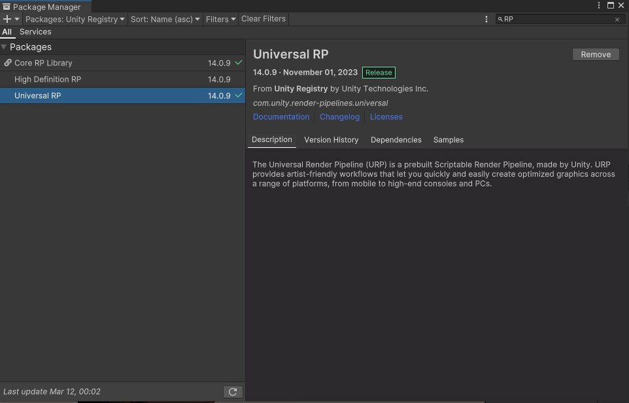Open the Documentation link
Viewport: 629px width, 403px height.
click(x=280, y=117)
